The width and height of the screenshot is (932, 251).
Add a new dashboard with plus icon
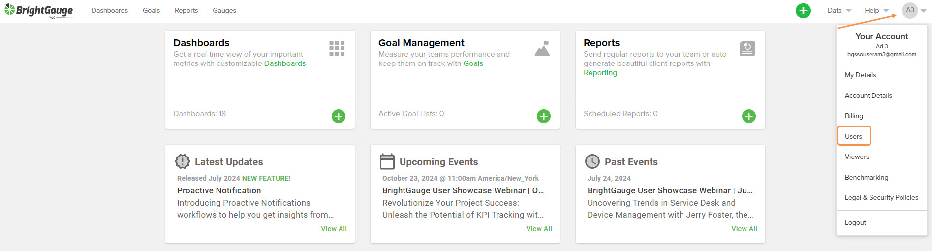[338, 116]
